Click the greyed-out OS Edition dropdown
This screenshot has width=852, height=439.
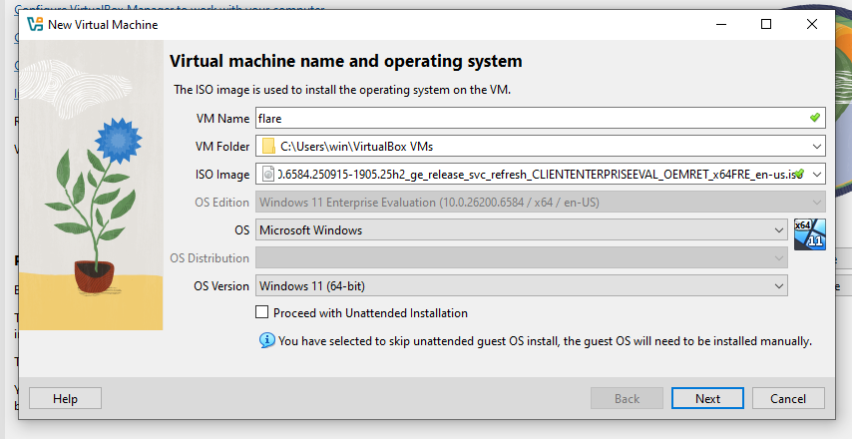[521, 203]
